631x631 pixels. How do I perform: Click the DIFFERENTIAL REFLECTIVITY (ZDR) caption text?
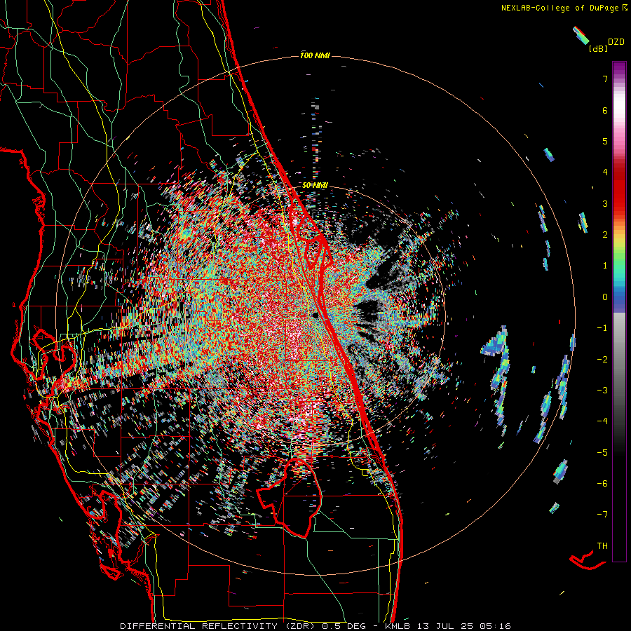[219, 626]
